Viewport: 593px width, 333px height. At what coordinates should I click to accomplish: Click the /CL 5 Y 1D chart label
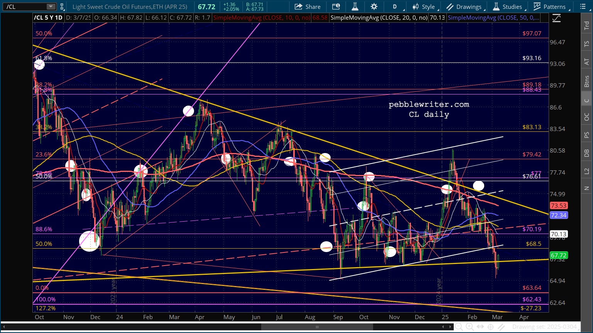click(48, 18)
